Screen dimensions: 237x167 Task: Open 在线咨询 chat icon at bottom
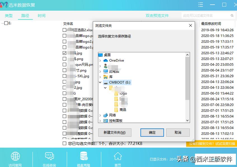click(x=49, y=156)
